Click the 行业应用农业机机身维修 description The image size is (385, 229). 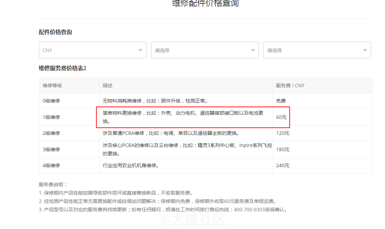(131, 165)
